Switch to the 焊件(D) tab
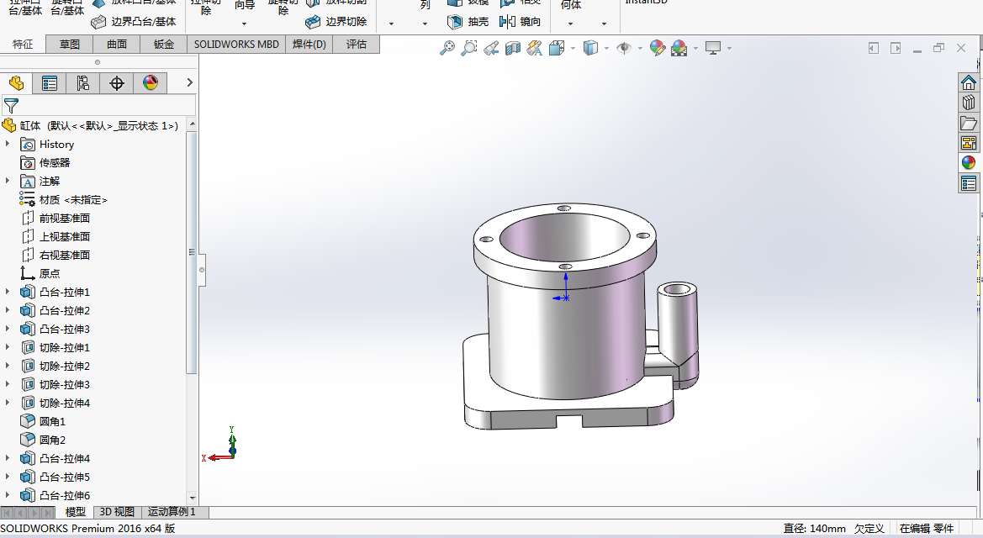This screenshot has height=538, width=983. point(309,44)
